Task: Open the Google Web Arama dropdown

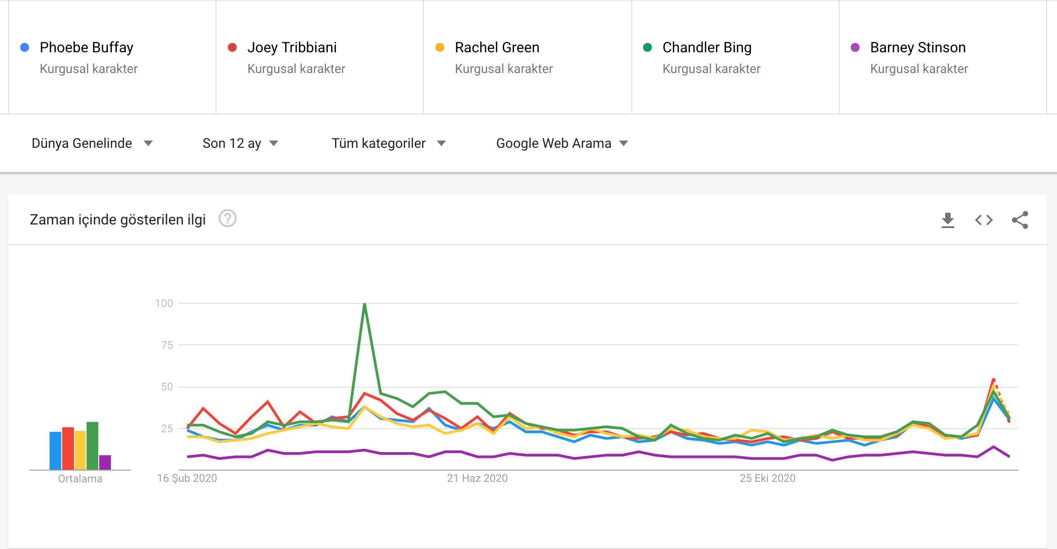Action: click(x=562, y=143)
